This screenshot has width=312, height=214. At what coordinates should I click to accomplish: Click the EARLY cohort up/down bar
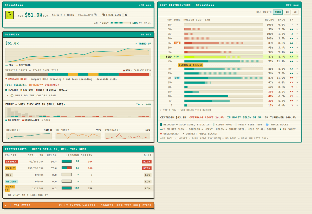click(66, 168)
